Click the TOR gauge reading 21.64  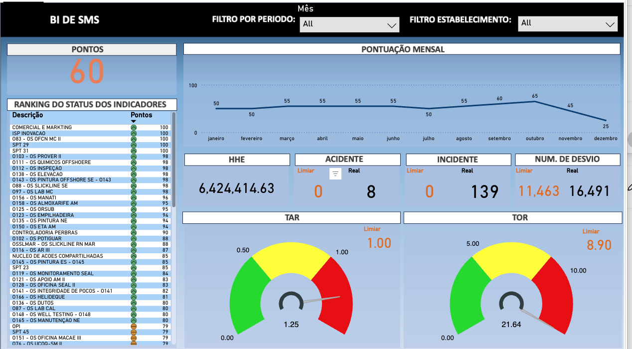click(x=511, y=325)
